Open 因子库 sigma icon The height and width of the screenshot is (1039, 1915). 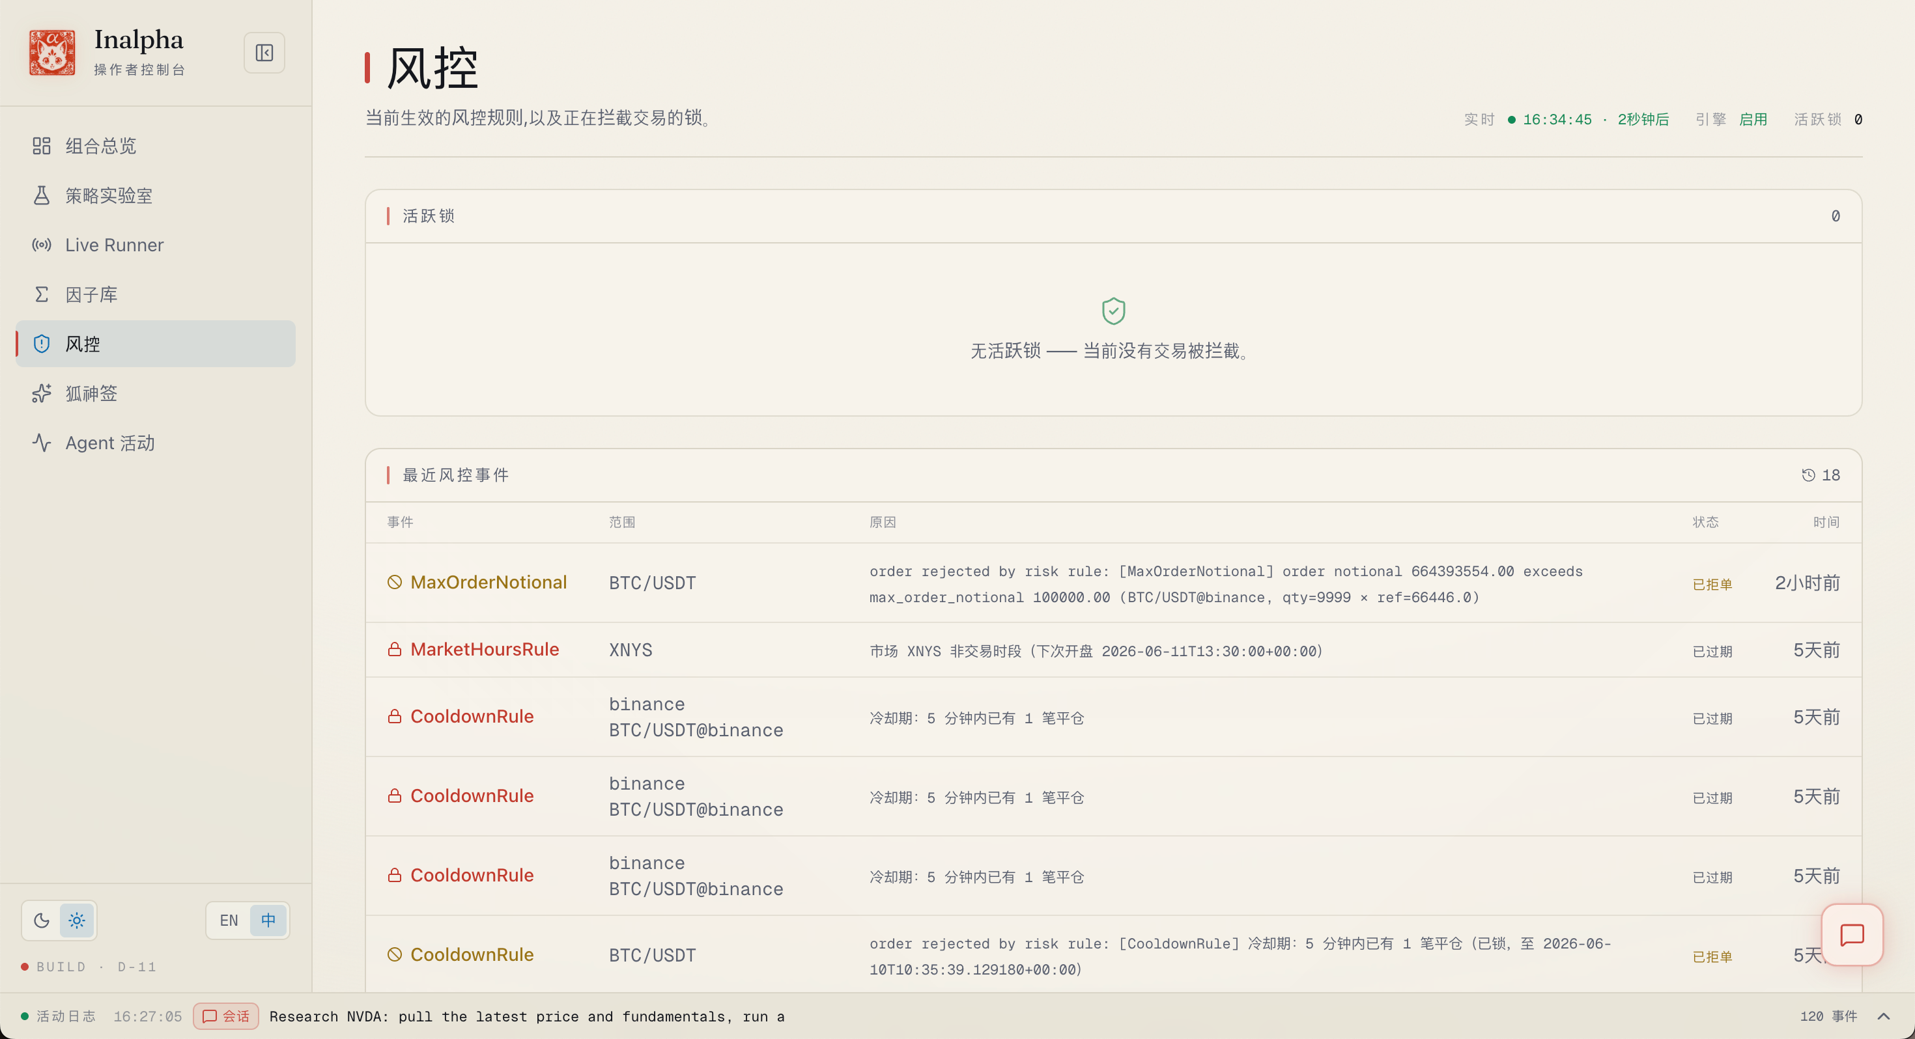[42, 294]
